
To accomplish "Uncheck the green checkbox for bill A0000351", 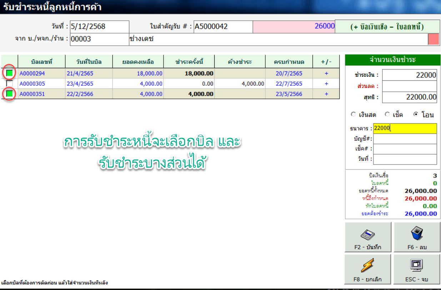I will click(10, 94).
